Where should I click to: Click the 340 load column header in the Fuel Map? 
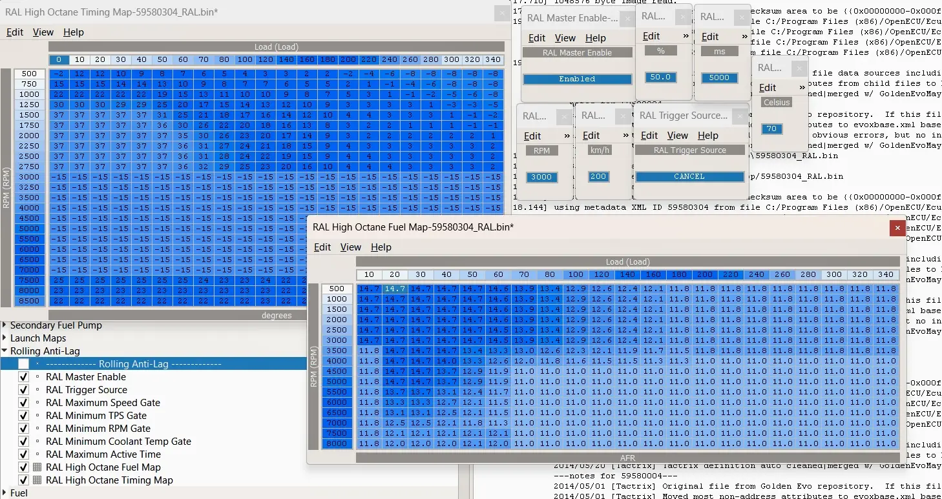886,274
